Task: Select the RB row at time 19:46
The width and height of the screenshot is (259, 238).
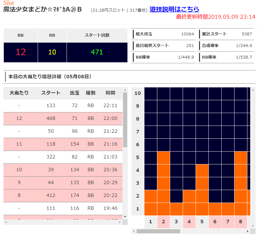Action: point(63,209)
